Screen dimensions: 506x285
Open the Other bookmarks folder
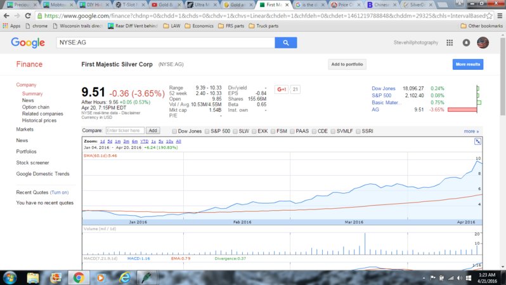click(481, 26)
